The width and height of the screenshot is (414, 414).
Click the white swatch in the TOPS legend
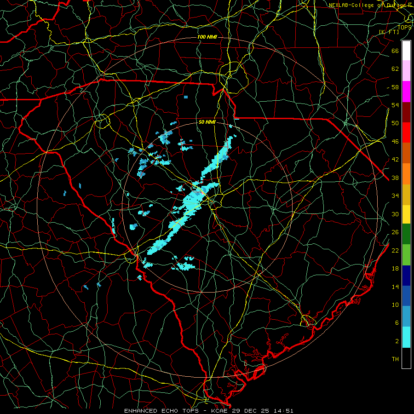pyautogui.click(x=406, y=51)
